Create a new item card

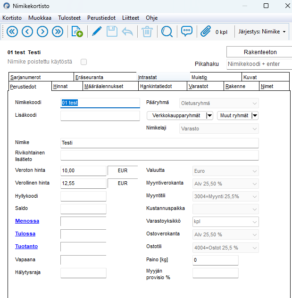coord(77,32)
